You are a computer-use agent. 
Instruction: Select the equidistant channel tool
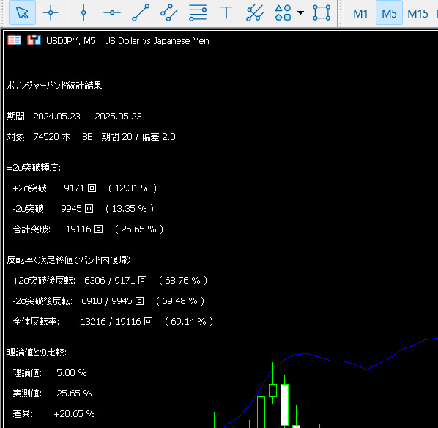coord(169,12)
